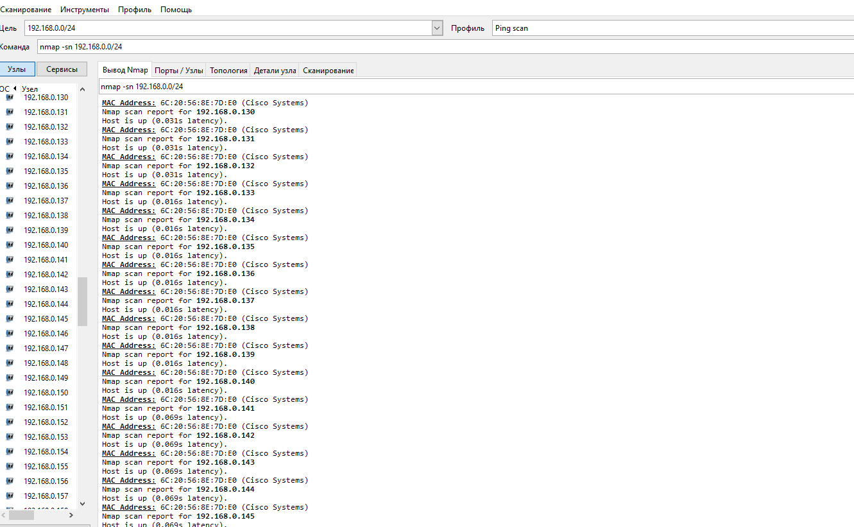Click OS icon beside host 192.168.0.150
854x527 pixels.
pos(10,393)
